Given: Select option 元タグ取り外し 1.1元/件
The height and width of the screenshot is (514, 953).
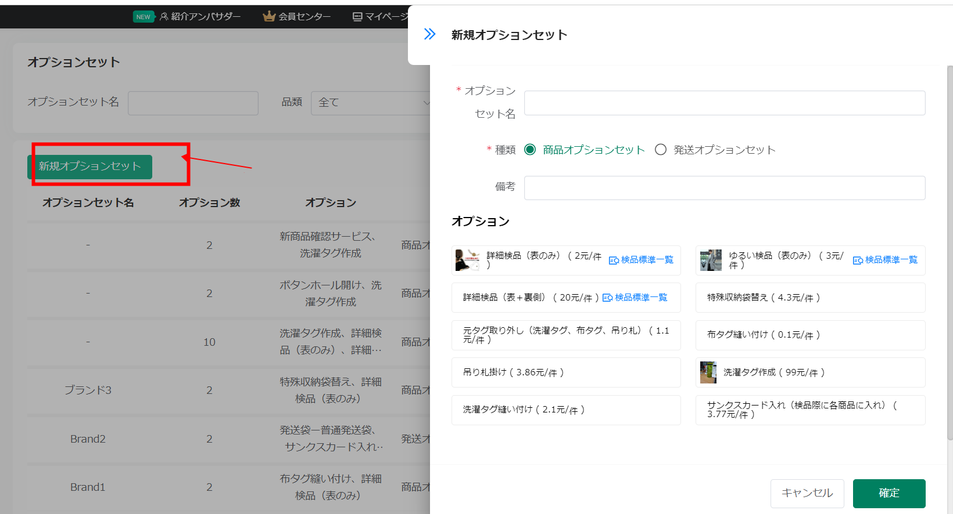Looking at the screenshot, I should click(x=566, y=335).
